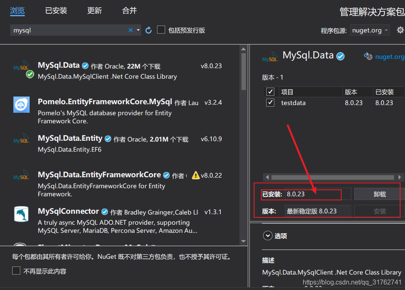This screenshot has height=290, width=405.
Task: Click v1.3.1 version of MySqlConnector
Action: point(213,212)
